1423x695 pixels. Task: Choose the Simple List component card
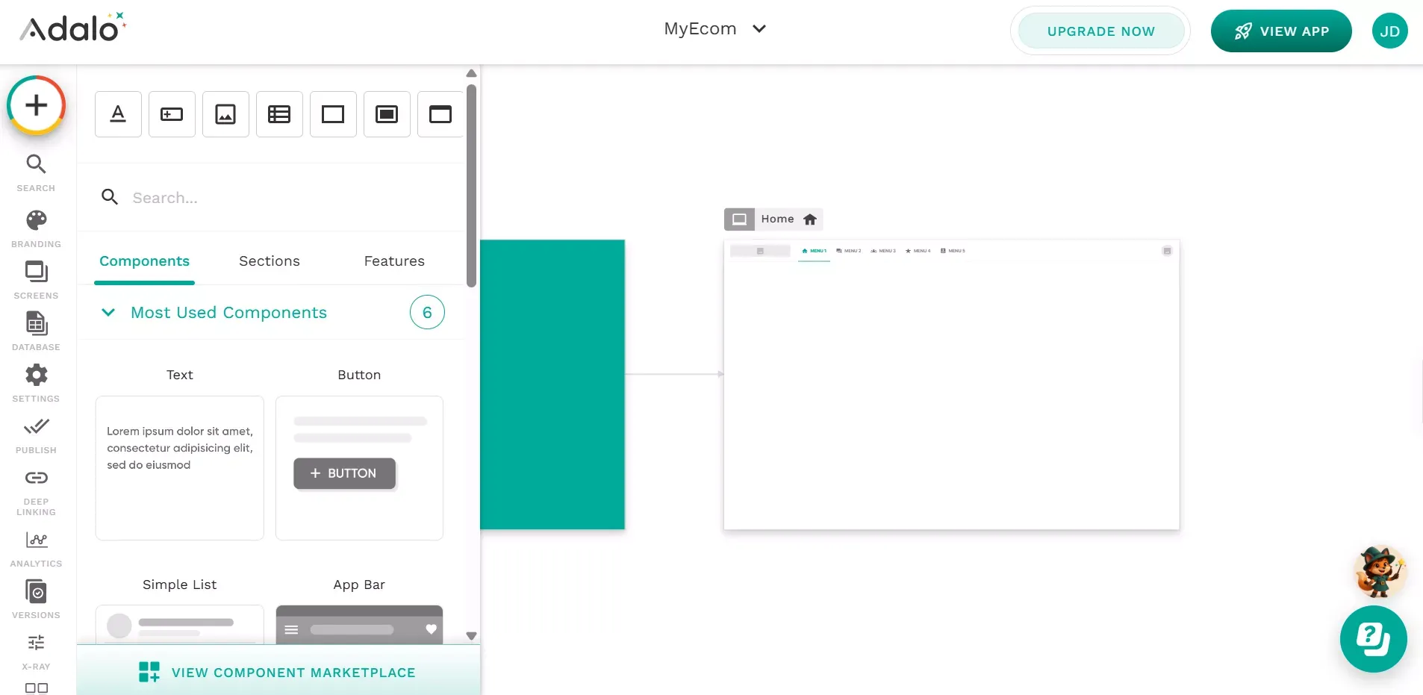tap(180, 625)
